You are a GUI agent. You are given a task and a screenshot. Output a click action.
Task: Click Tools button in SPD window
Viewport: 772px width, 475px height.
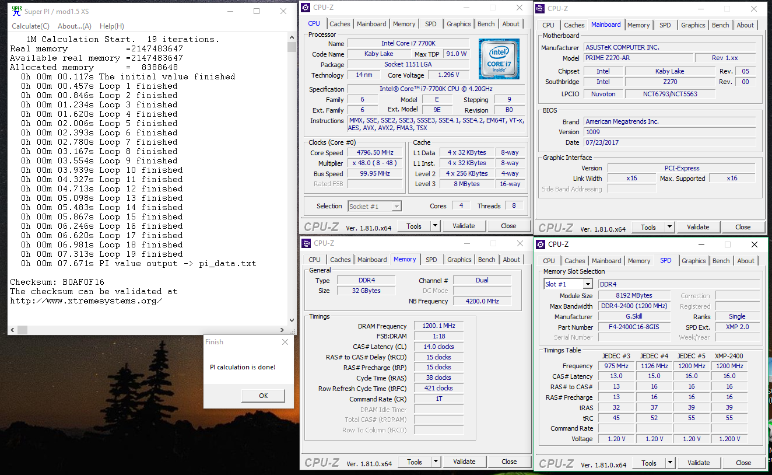coord(649,463)
